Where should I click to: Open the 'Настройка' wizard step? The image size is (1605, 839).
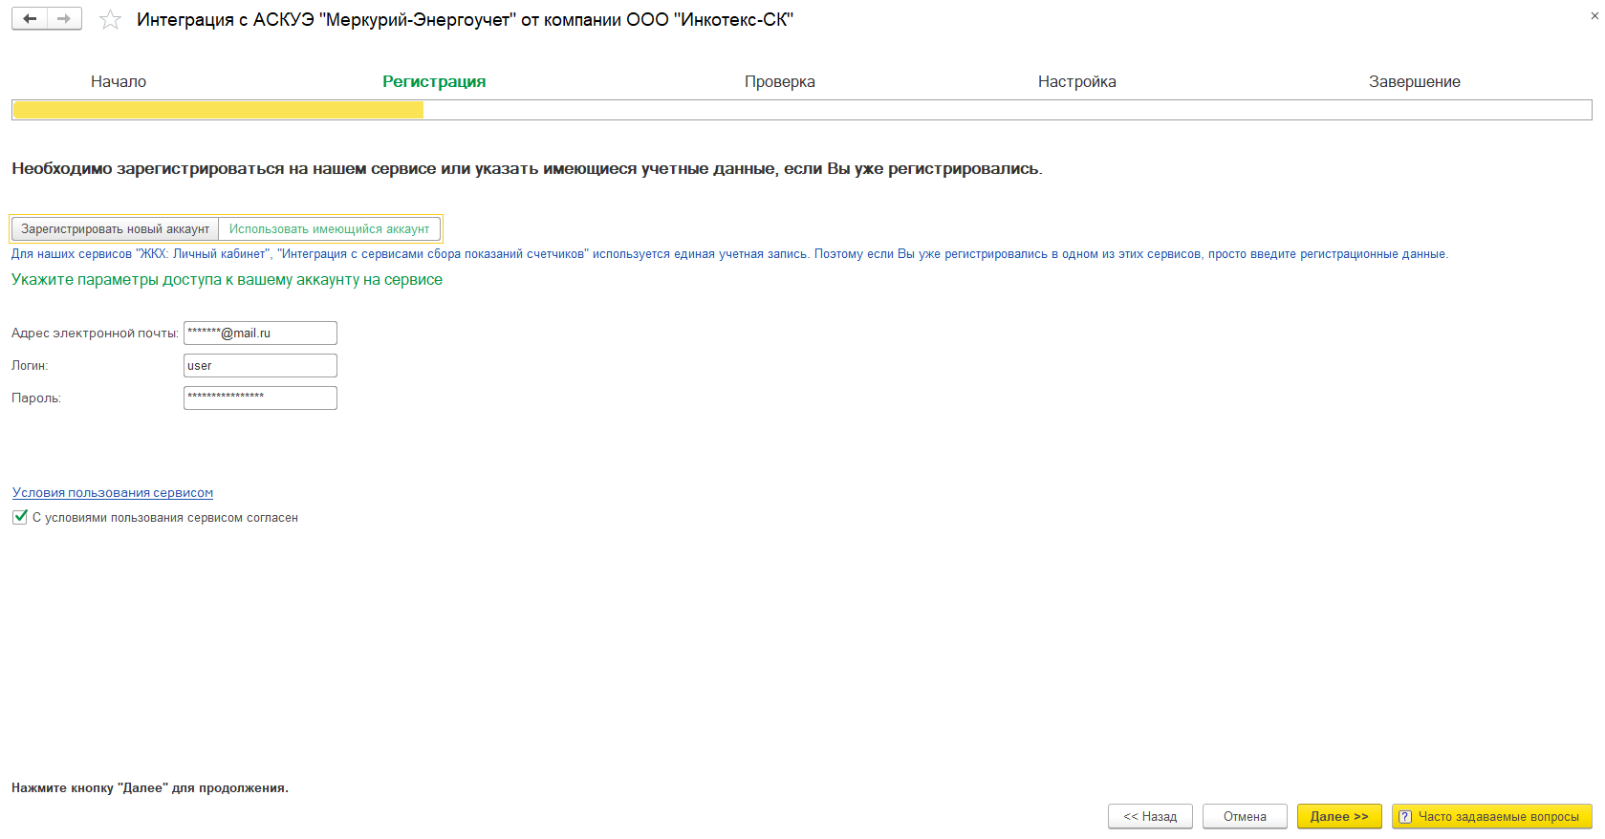(x=1077, y=82)
